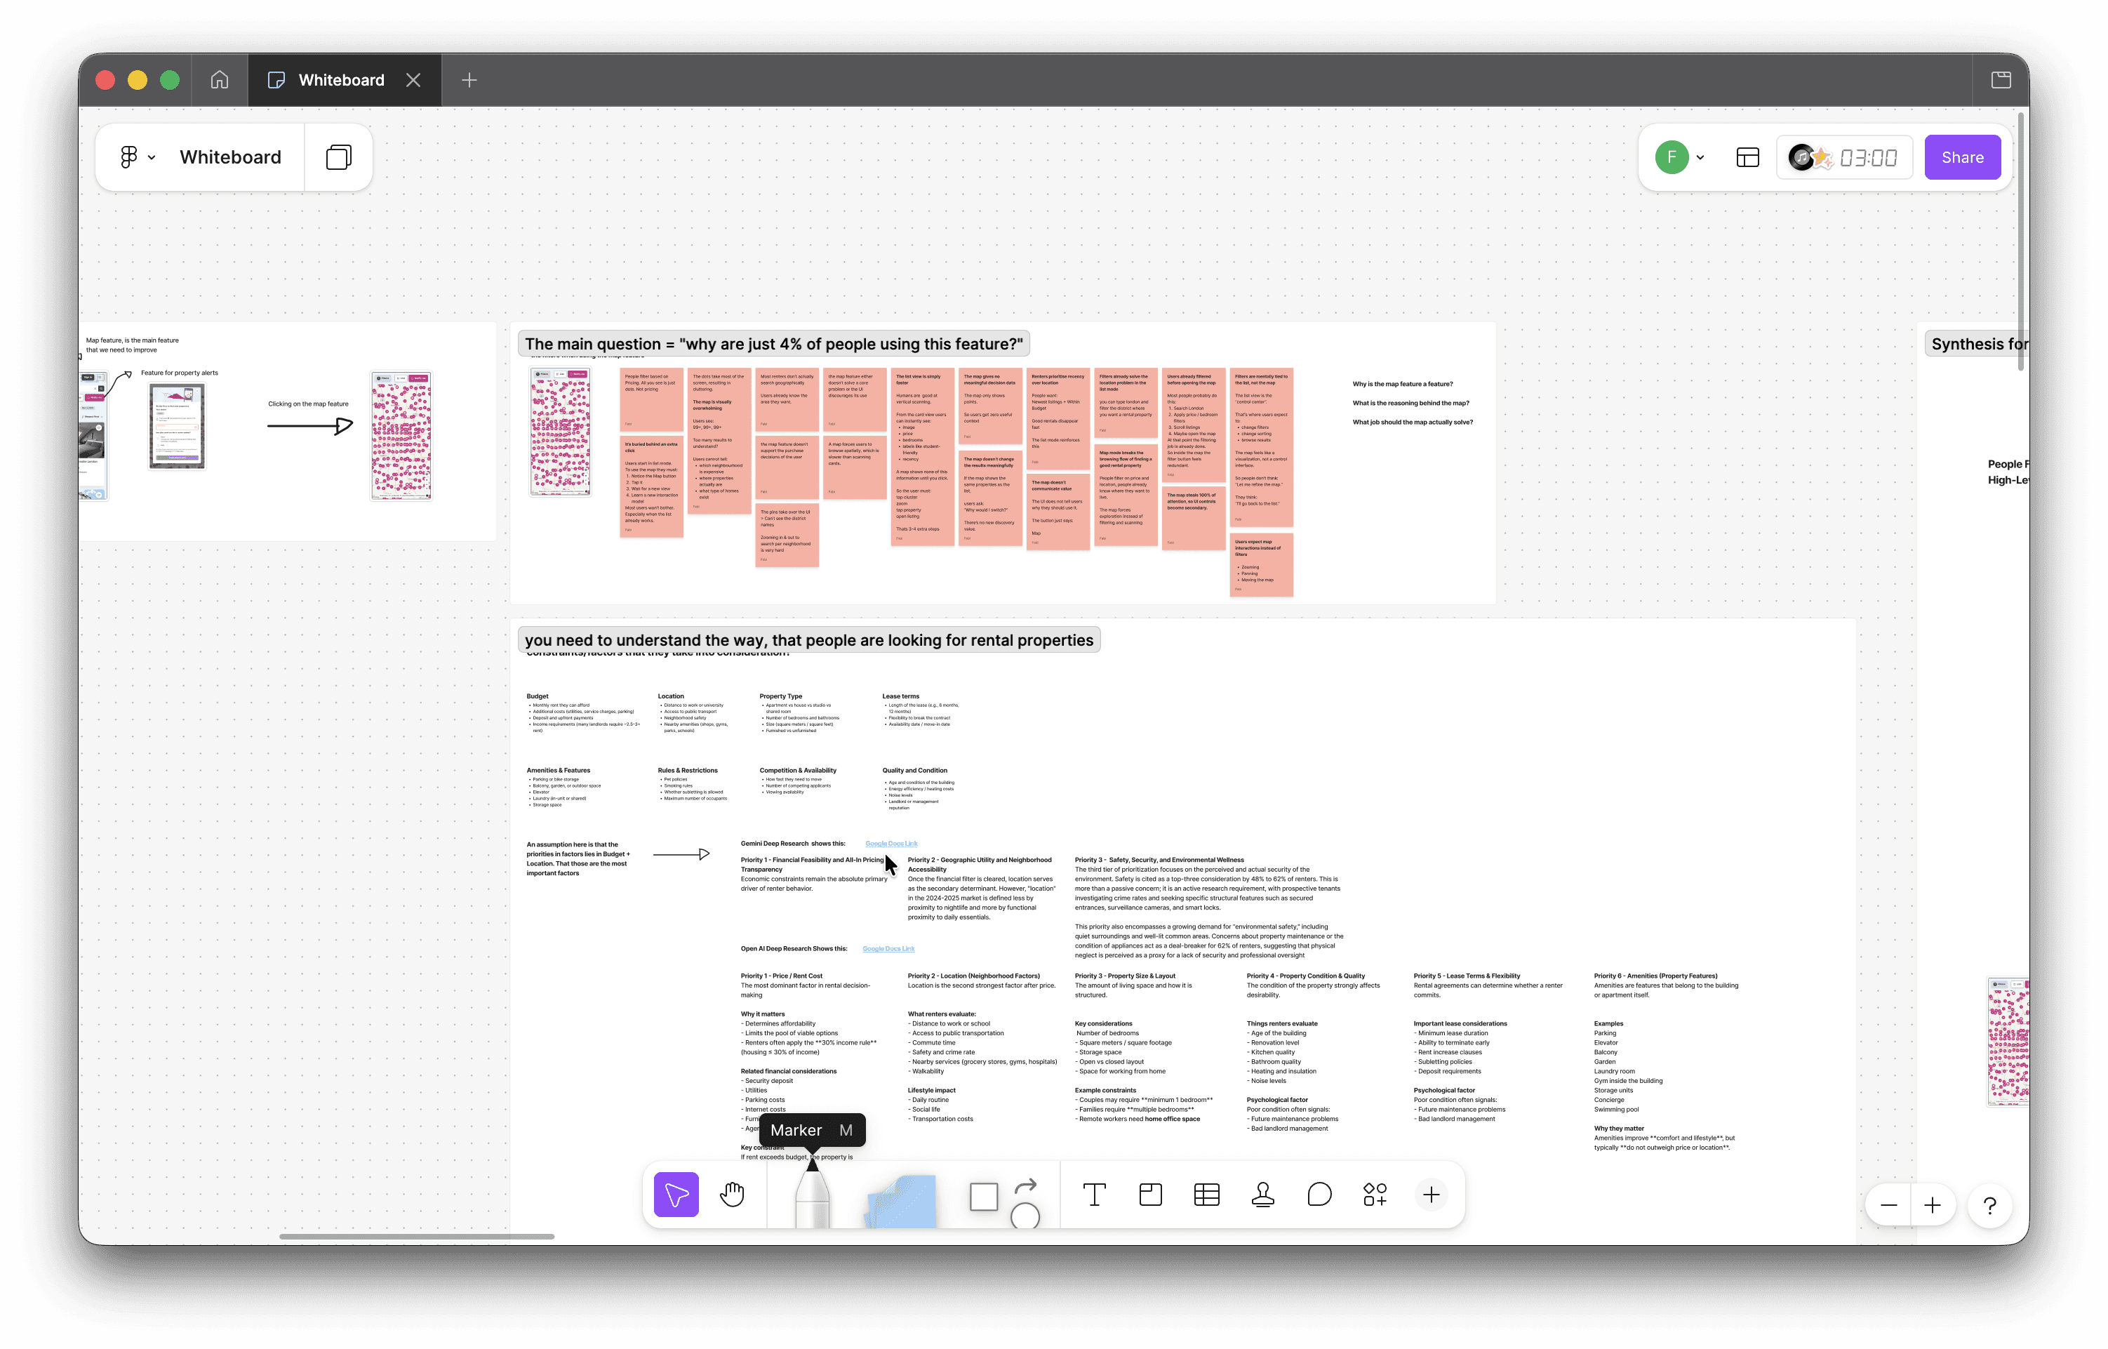Toggle the layout view icon
Screen dimensions: 2108x1349
1747,158
